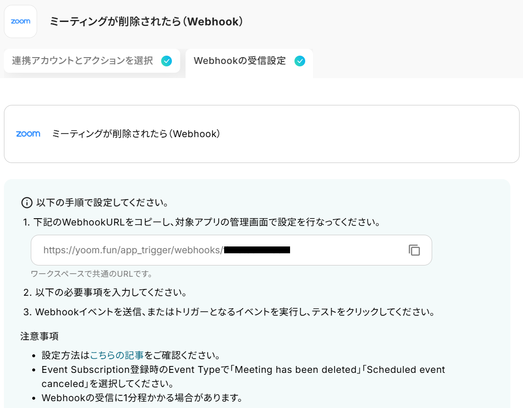Image resolution: width=523 pixels, height=408 pixels.
Task: Click the Zoom logo inside the trigger card
Action: tap(28, 134)
